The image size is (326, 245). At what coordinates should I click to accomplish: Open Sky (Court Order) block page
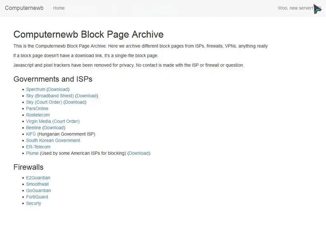click(x=44, y=102)
